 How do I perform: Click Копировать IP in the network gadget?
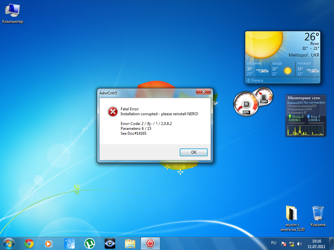tap(297, 112)
